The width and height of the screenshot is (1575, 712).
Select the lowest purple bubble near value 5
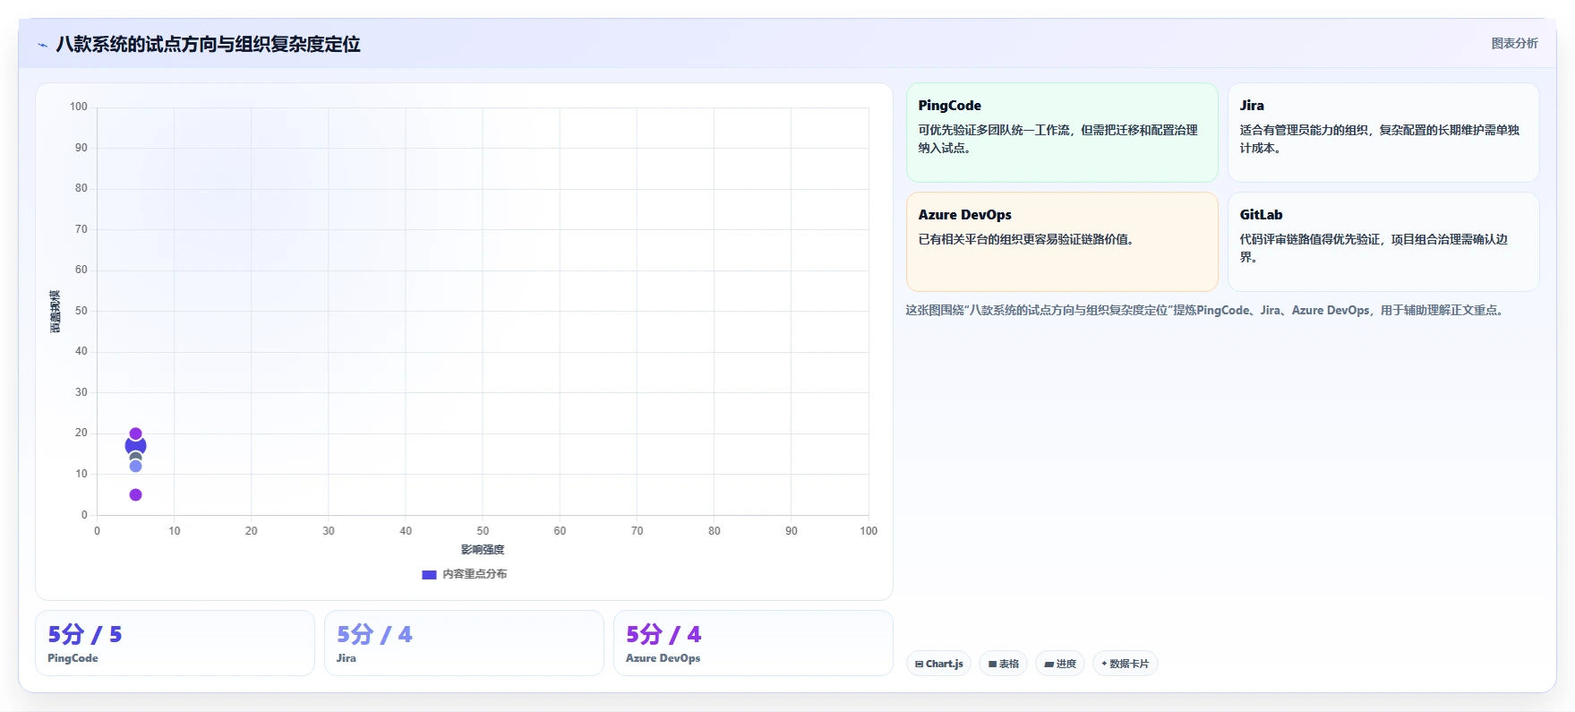tap(135, 494)
